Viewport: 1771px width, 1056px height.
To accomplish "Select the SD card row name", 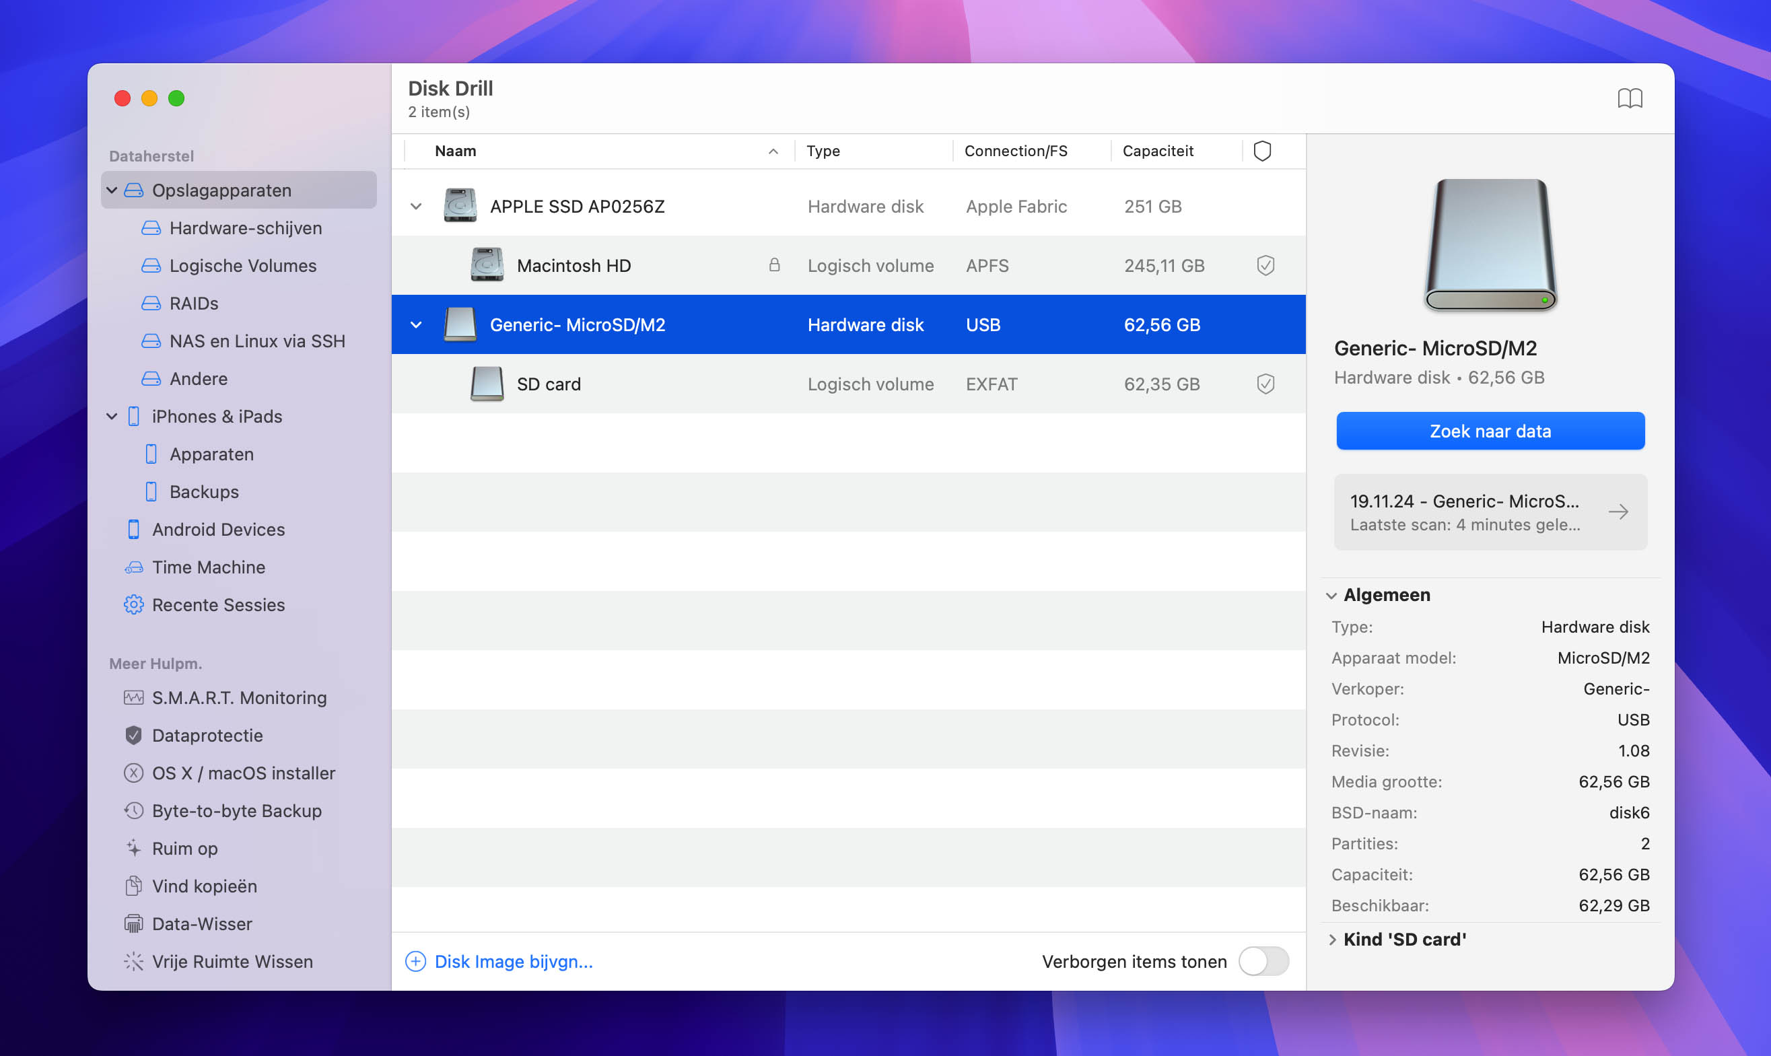I will point(549,384).
